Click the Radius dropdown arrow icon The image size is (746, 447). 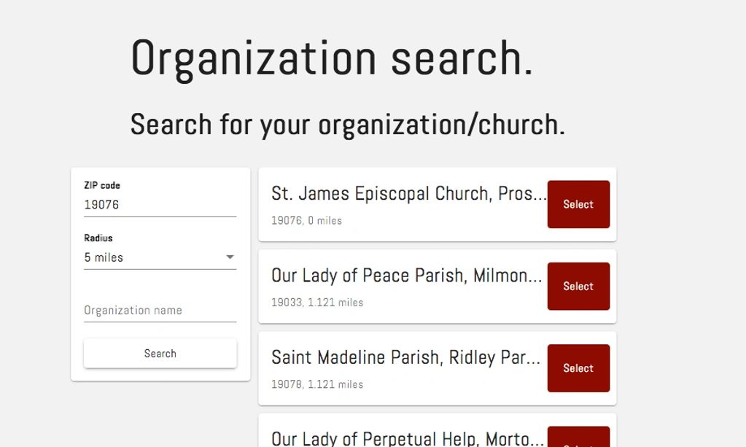[230, 257]
